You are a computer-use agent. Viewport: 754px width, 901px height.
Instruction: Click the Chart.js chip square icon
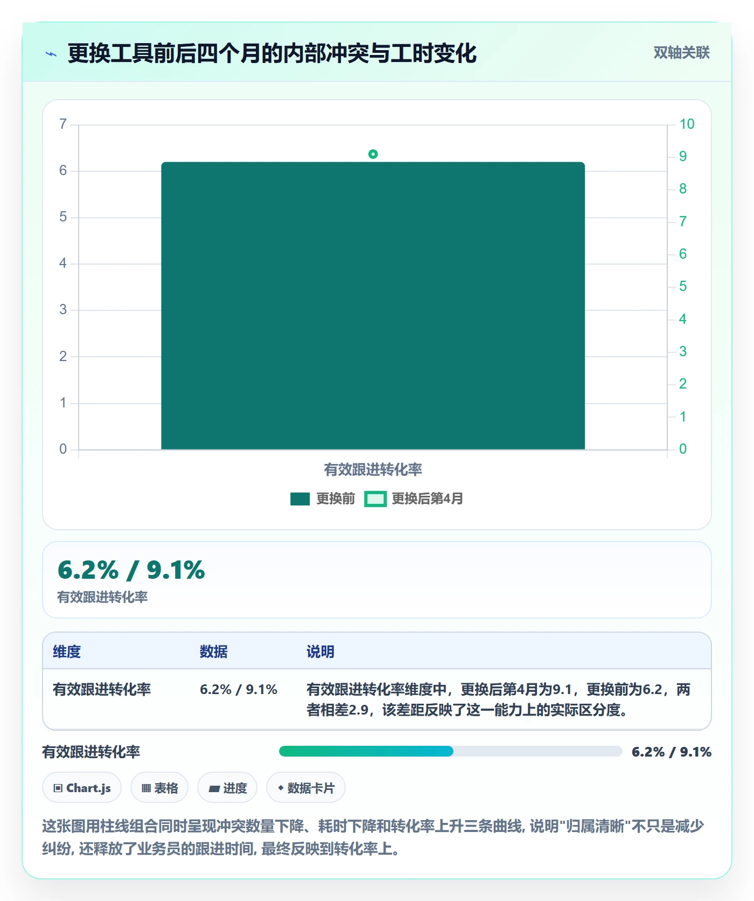click(x=58, y=788)
